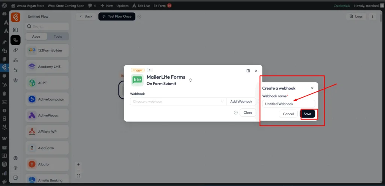
Task: Zoom out canvas with minus icon
Action: [x=78, y=170]
